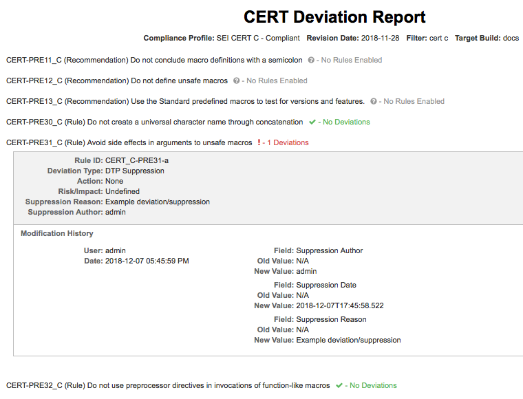523x399 pixels.
Task: Click the Field value Suppression Author
Action: point(330,250)
